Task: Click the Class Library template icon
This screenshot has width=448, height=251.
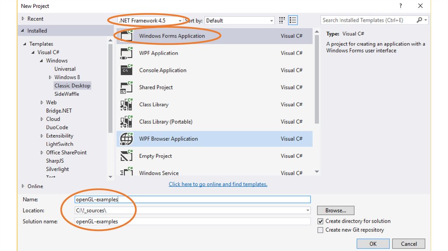Action: pos(126,105)
